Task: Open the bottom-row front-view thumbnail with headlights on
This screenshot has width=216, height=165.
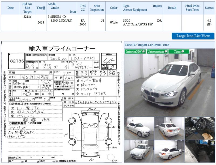Action: 139,151
